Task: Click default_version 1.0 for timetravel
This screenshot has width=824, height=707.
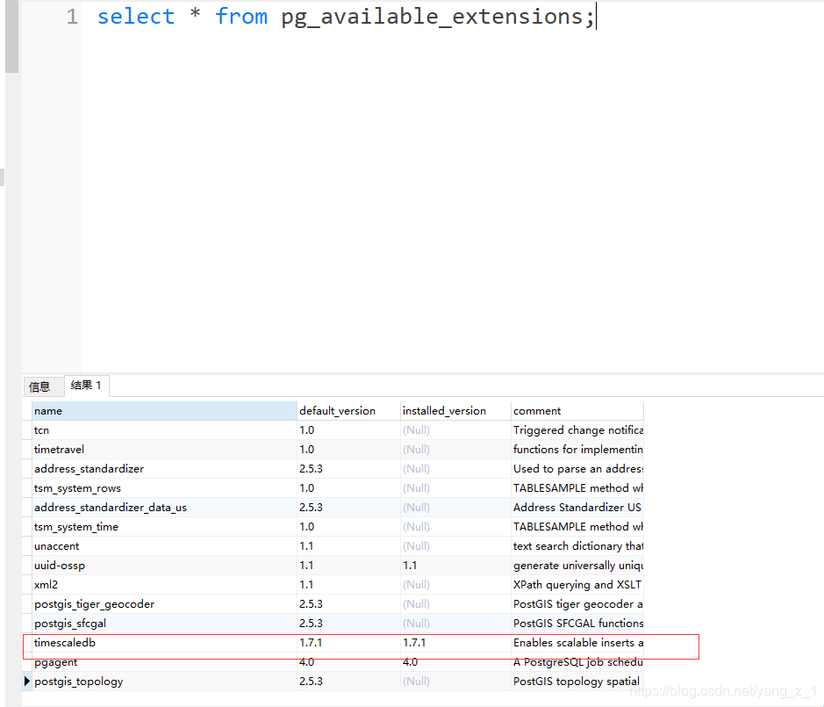Action: pos(348,450)
